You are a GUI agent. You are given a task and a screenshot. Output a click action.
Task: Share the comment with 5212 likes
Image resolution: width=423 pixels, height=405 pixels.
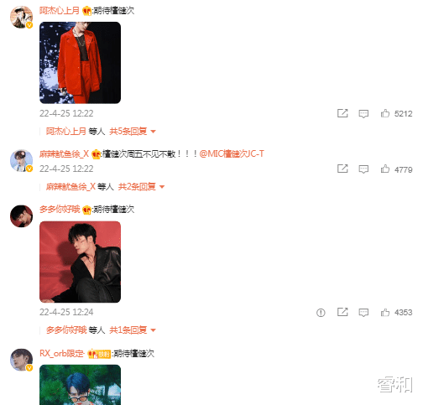pyautogui.click(x=342, y=113)
